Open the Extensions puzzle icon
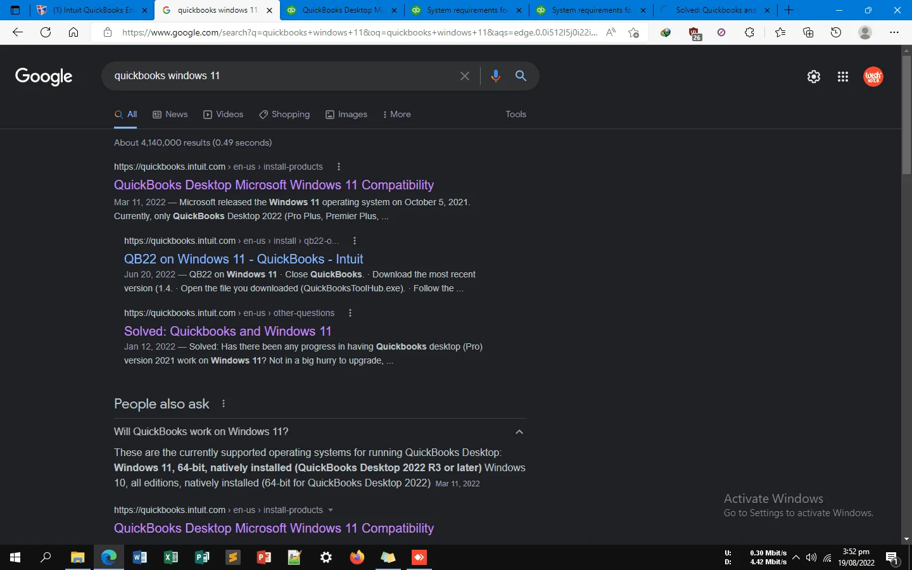This screenshot has height=570, width=912. (x=749, y=32)
